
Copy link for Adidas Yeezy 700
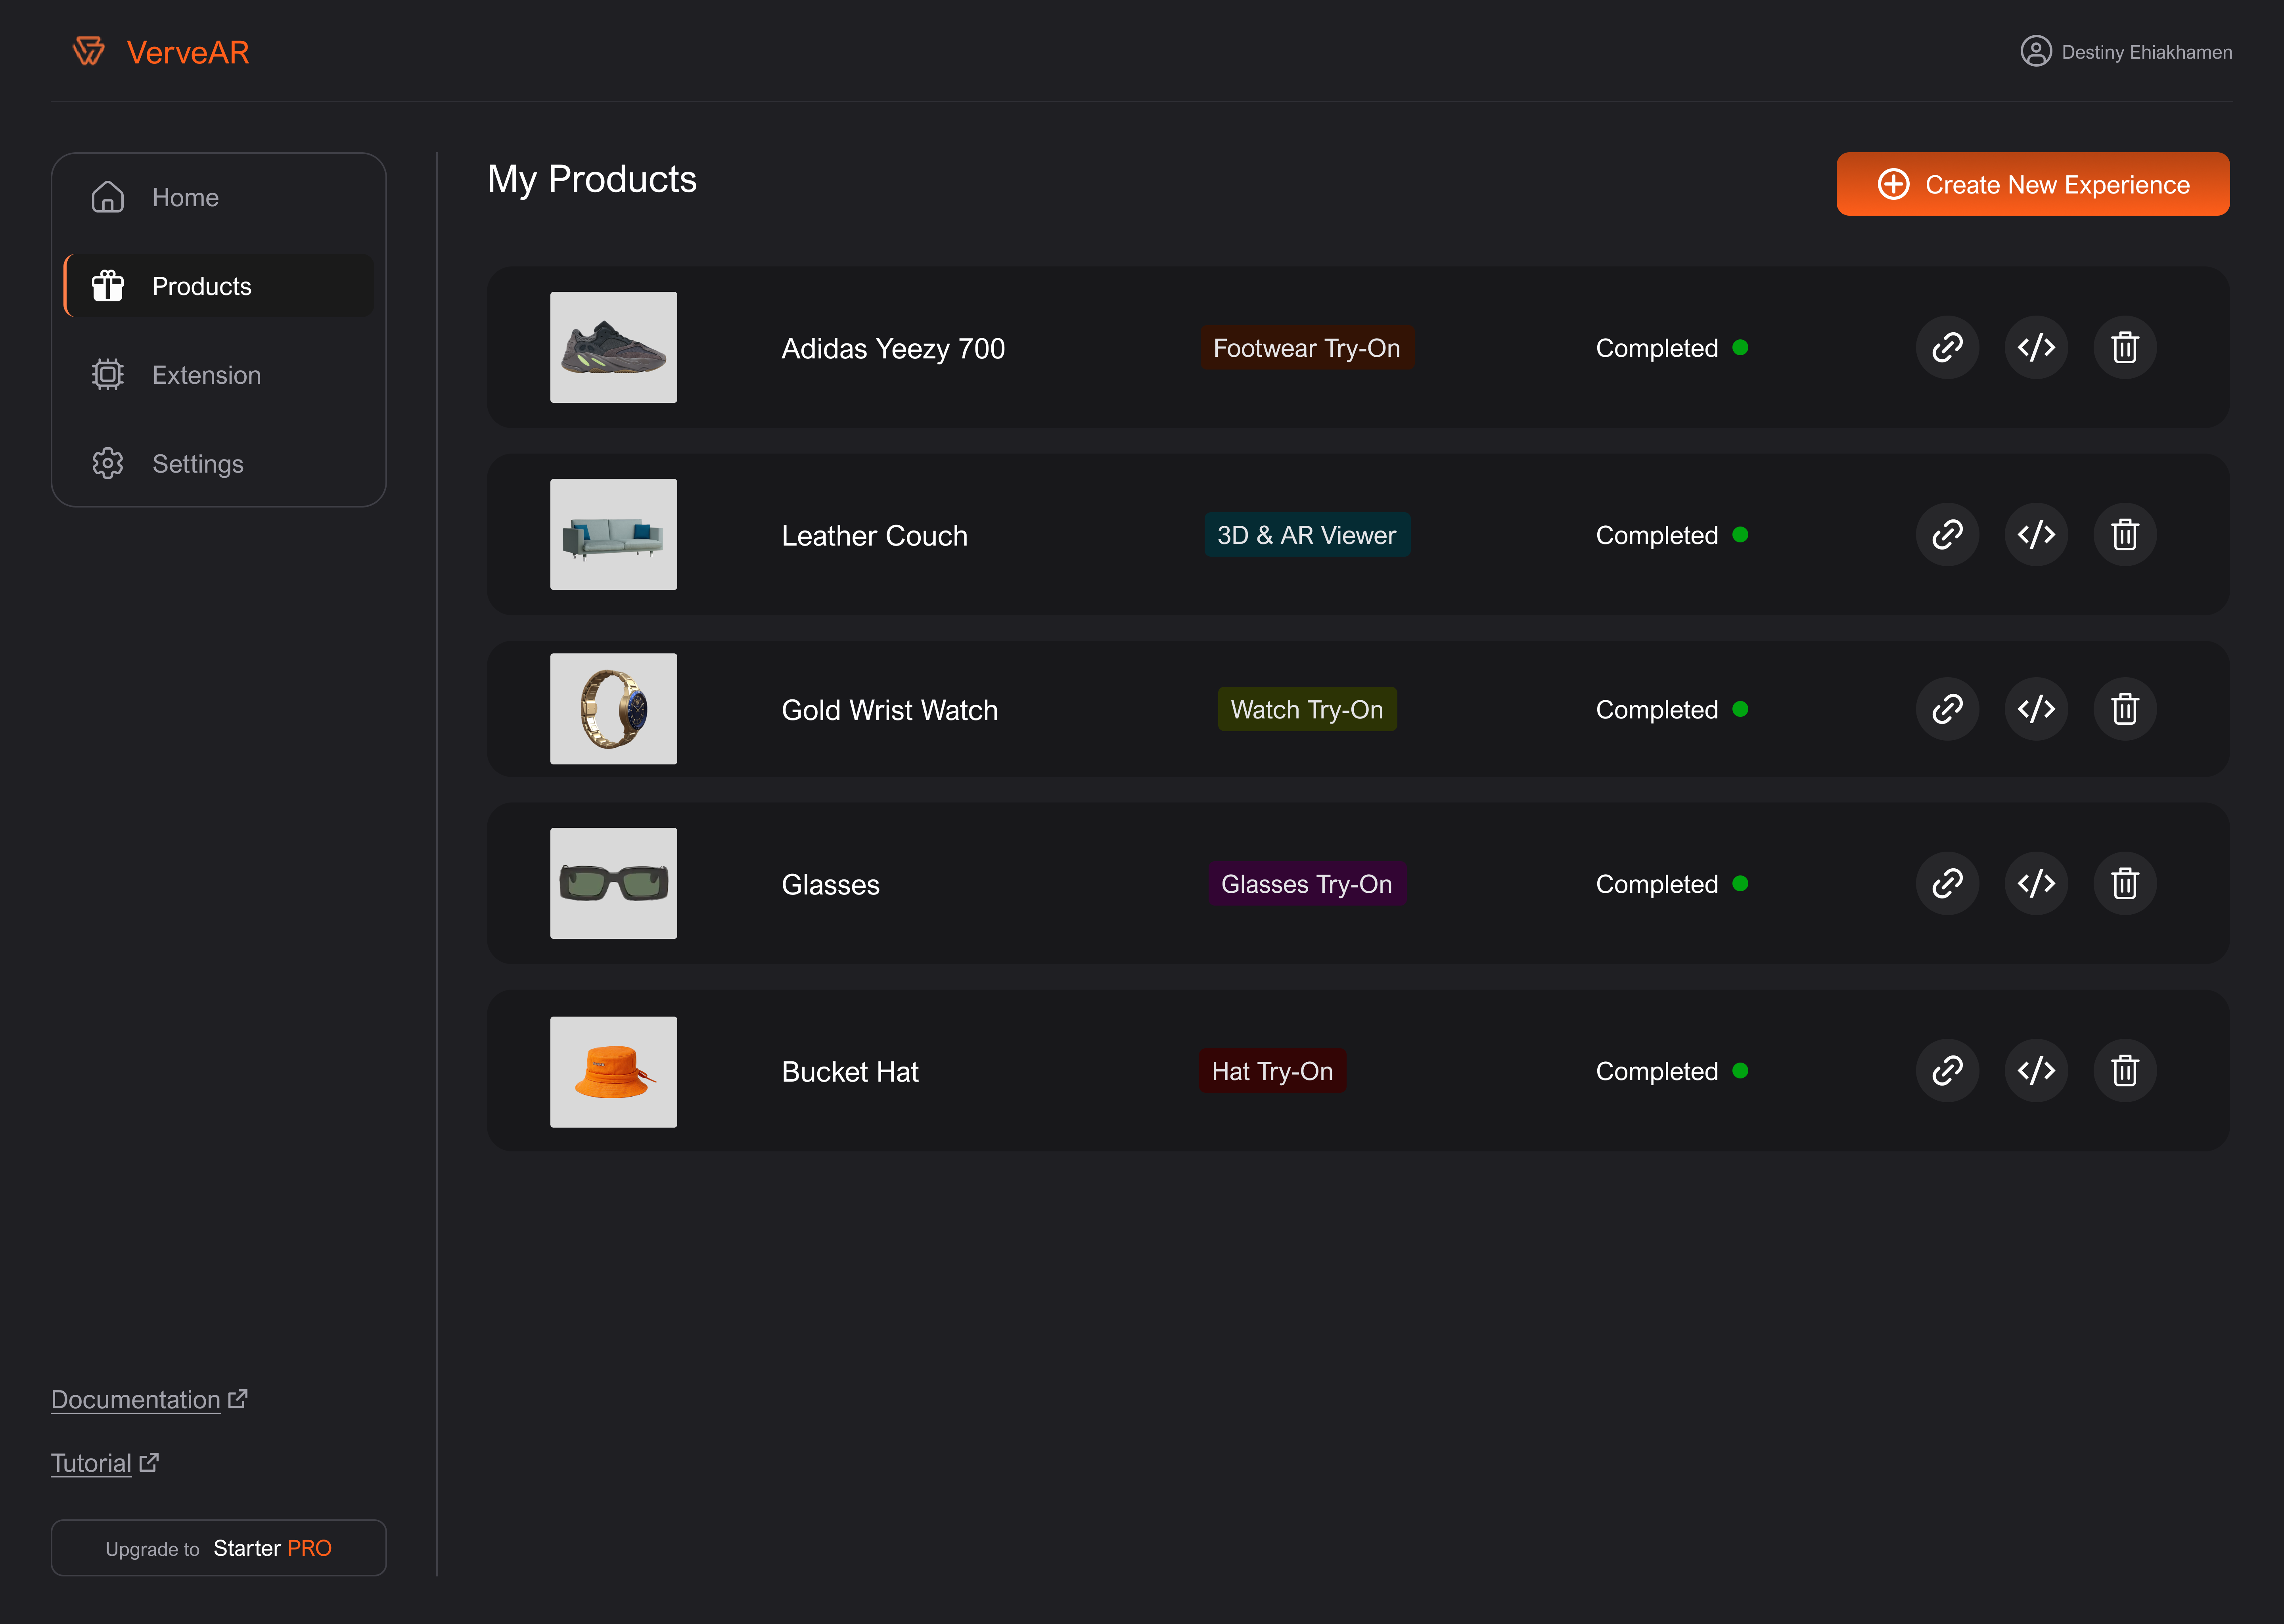click(1947, 348)
